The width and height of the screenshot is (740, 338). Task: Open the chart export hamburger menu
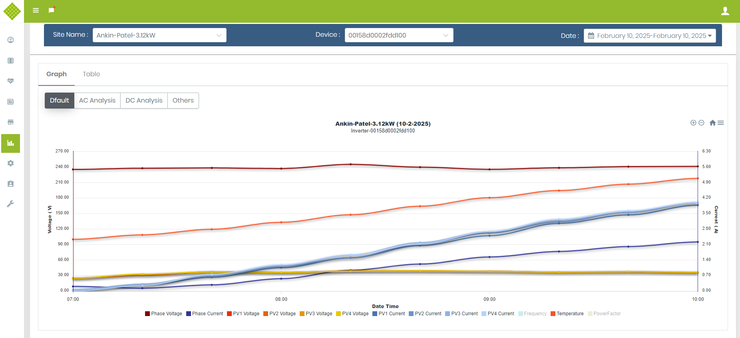pos(721,123)
